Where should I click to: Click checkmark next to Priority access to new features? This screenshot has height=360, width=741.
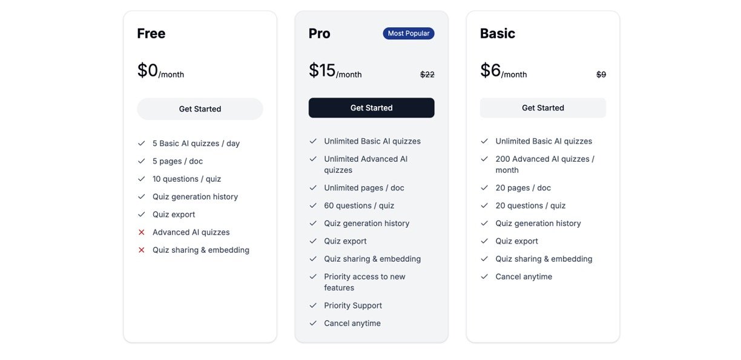pos(313,276)
